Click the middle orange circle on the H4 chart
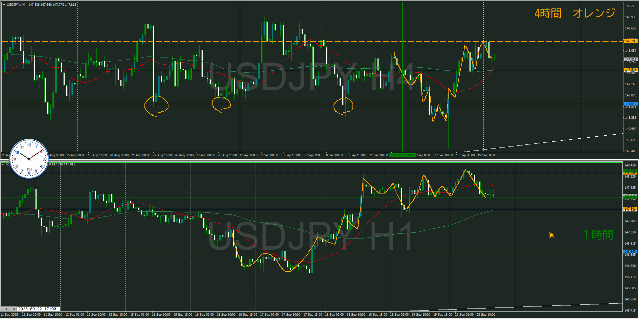Image resolution: width=639 pixels, height=319 pixels. 222,104
